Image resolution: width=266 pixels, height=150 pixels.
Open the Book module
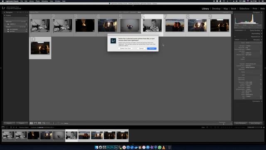234,8
